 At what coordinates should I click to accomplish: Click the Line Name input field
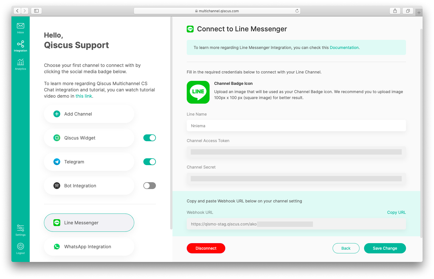(296, 126)
